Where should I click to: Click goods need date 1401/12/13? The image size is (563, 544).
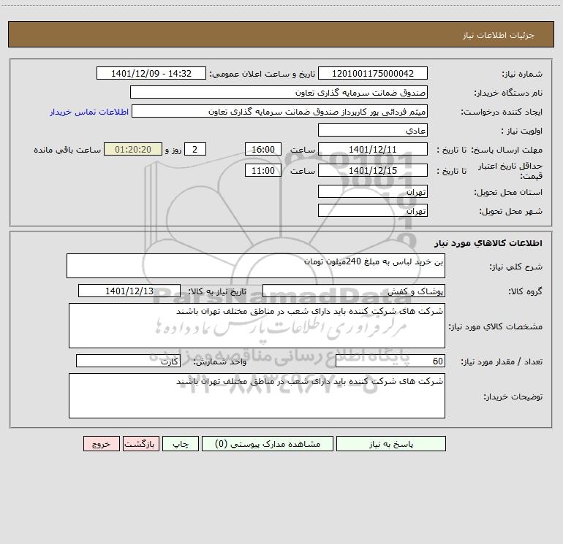(x=129, y=291)
